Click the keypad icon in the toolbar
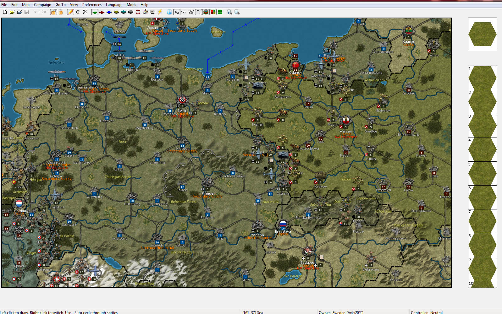 152,12
